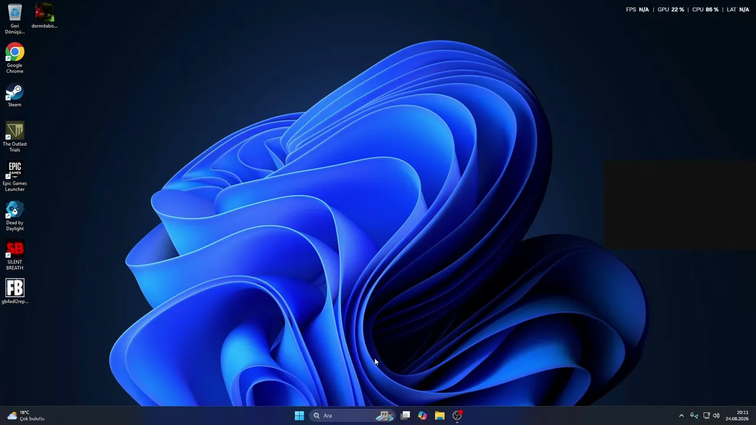Click the LAT N/A overlay reading

click(738, 9)
